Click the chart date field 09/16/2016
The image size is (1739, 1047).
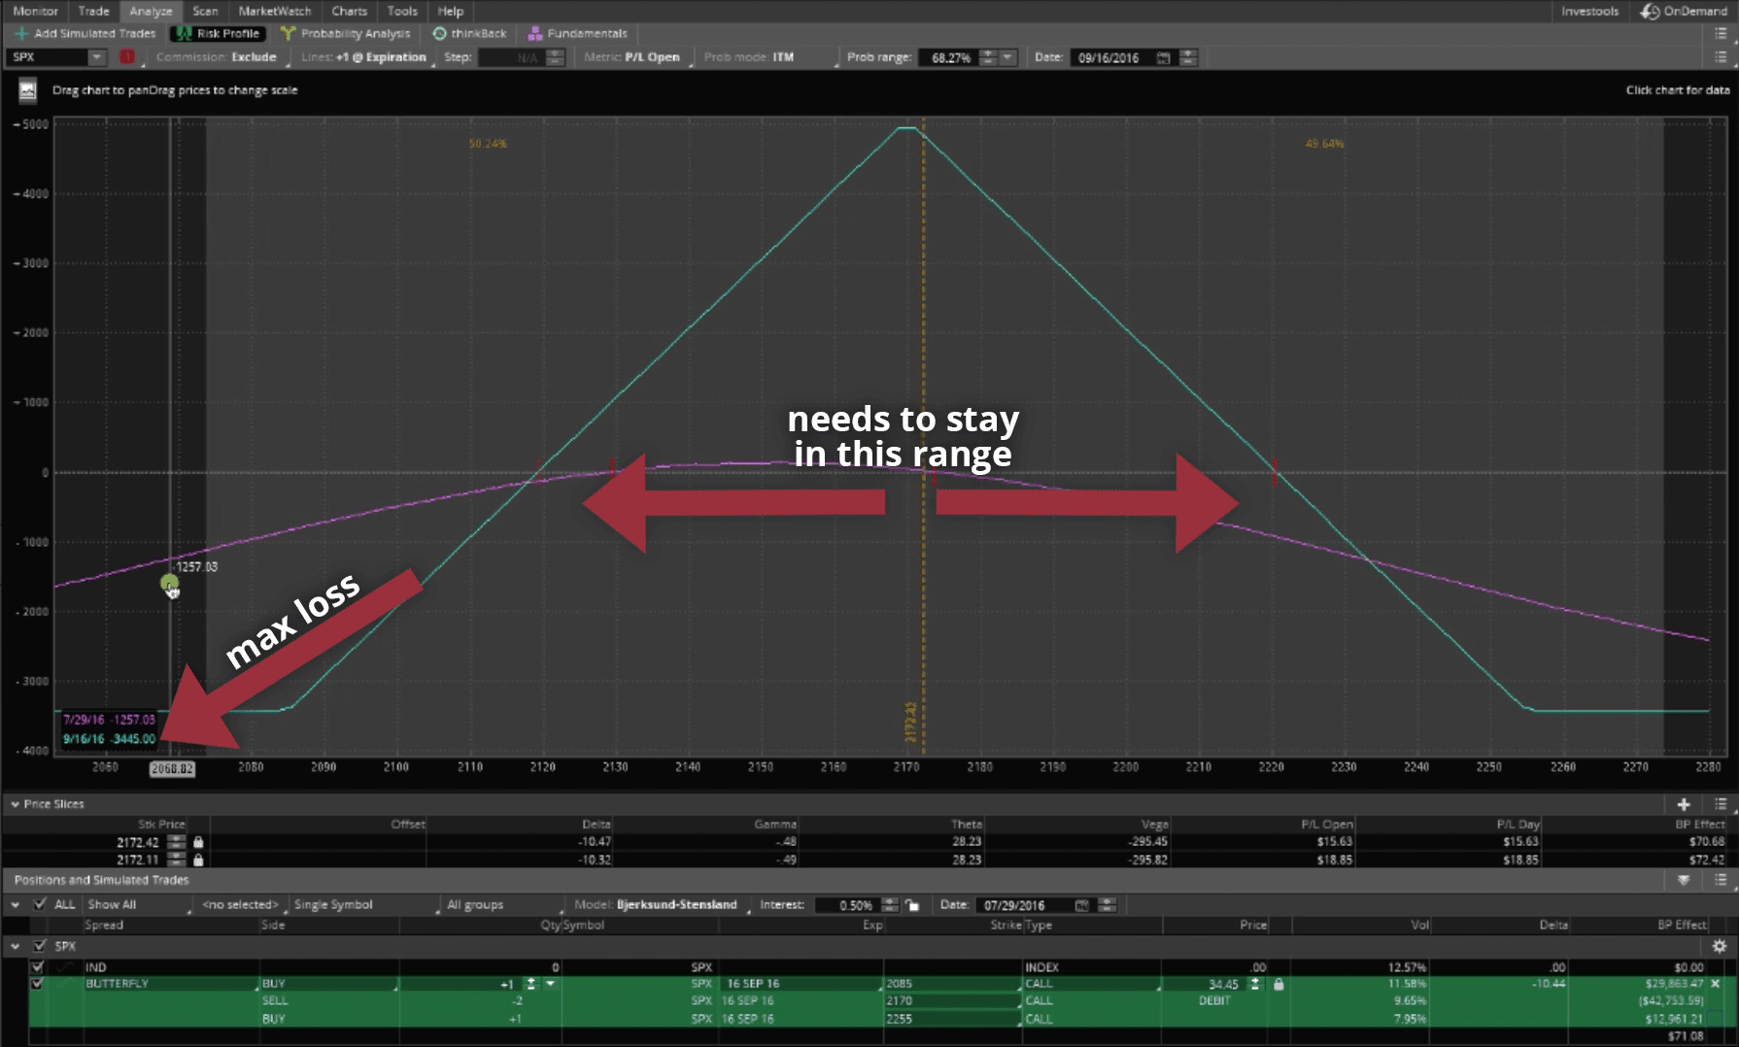pyautogui.click(x=1111, y=57)
